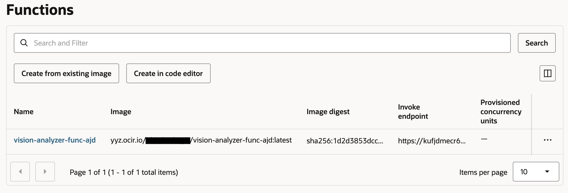Viewport: 568px width, 193px height.
Task: Click Create from existing image
Action: [x=66, y=73]
